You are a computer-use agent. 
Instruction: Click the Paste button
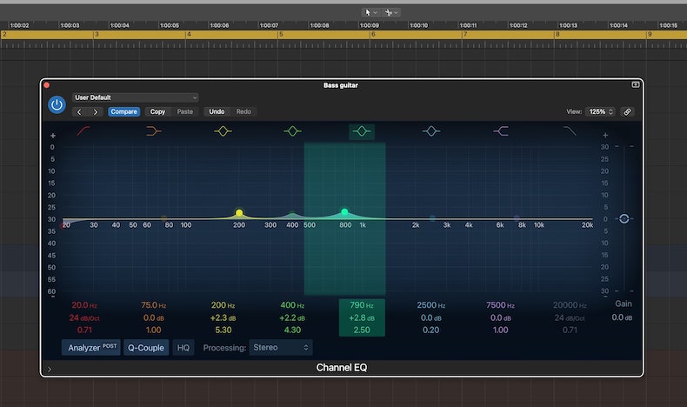pyautogui.click(x=185, y=111)
